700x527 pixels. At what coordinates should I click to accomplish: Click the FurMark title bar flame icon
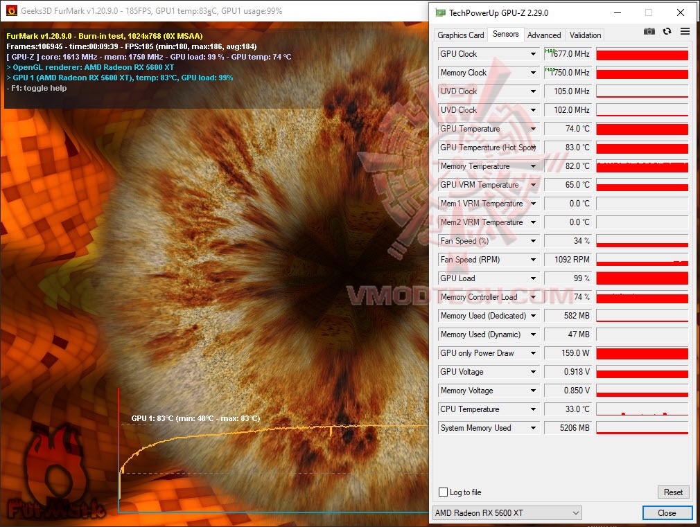12,10
